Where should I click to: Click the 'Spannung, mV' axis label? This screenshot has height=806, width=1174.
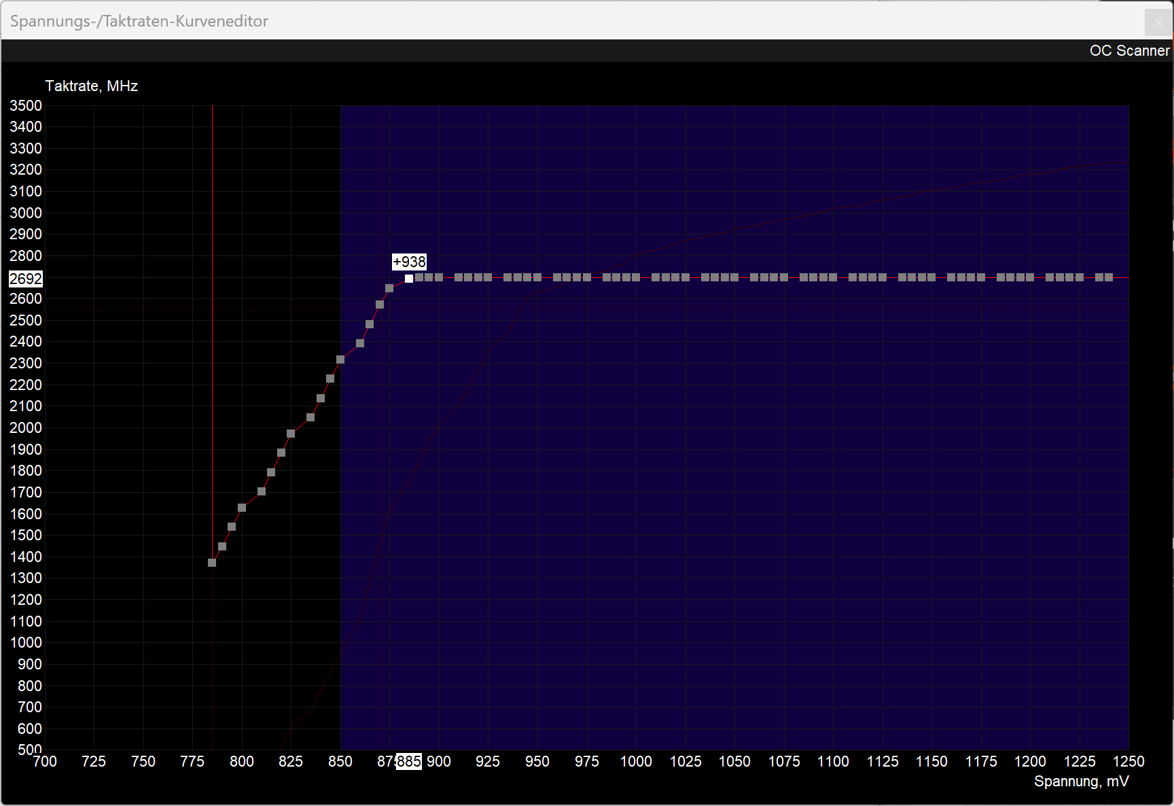pyautogui.click(x=1082, y=782)
